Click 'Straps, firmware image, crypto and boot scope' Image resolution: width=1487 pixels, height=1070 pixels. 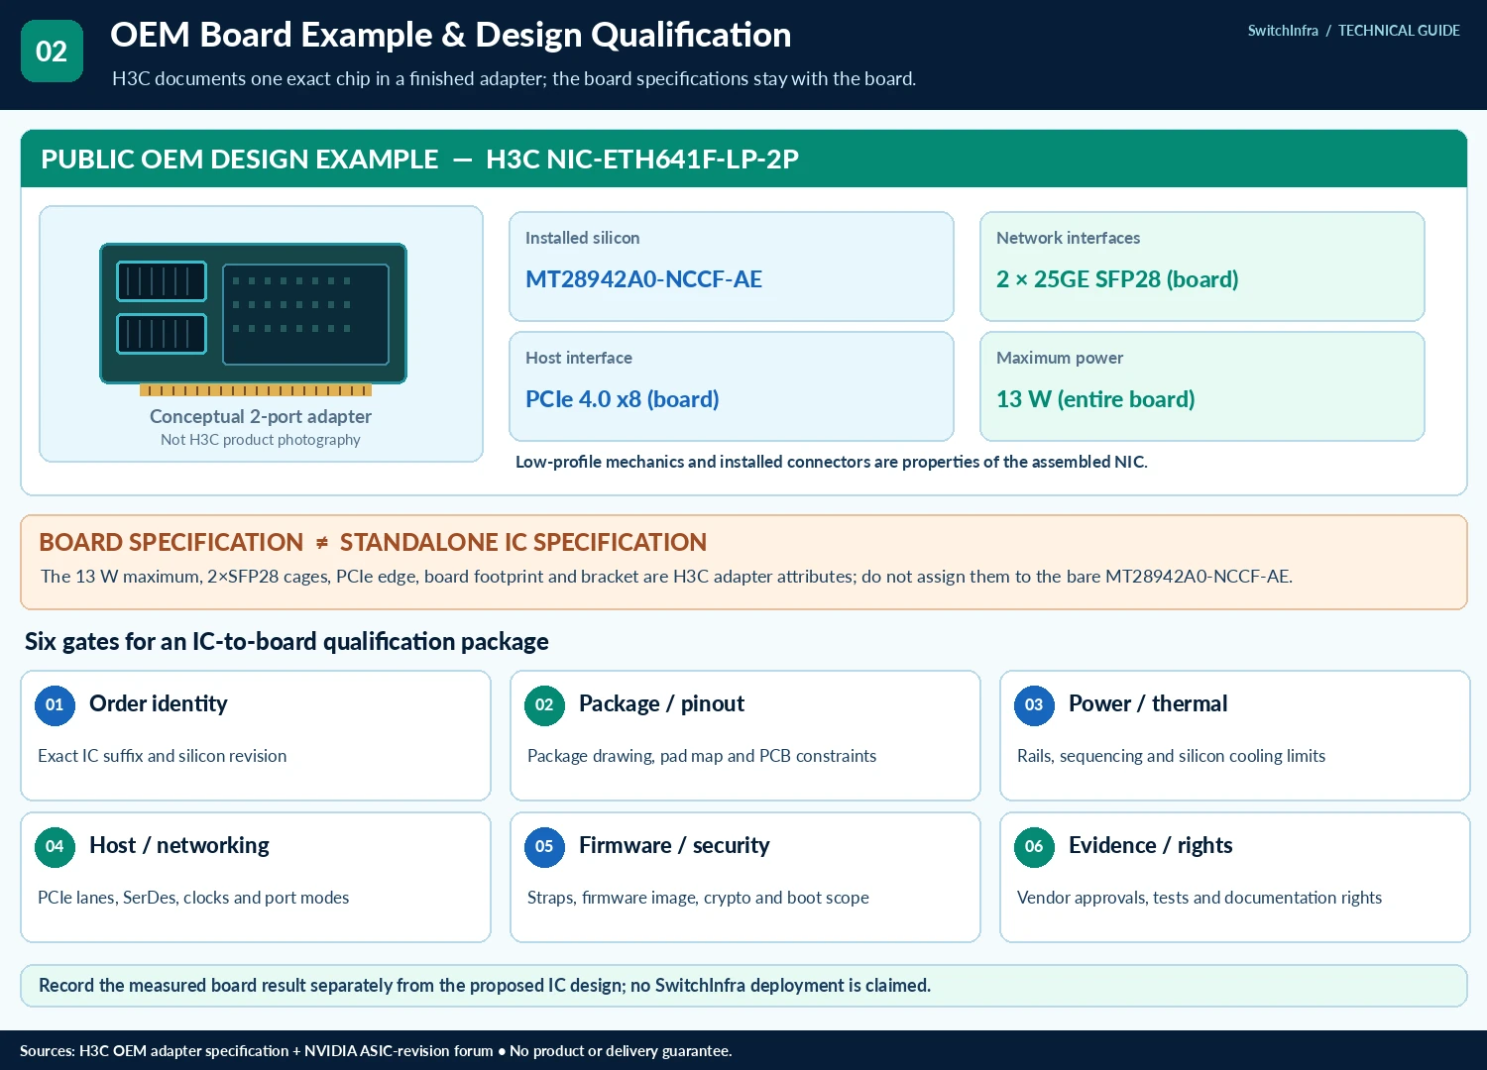[x=698, y=898]
